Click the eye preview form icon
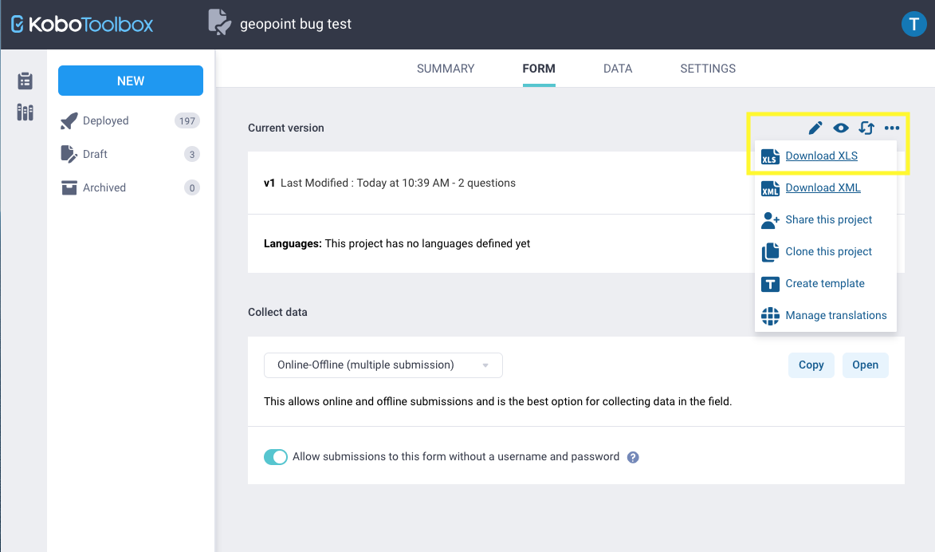 click(840, 128)
